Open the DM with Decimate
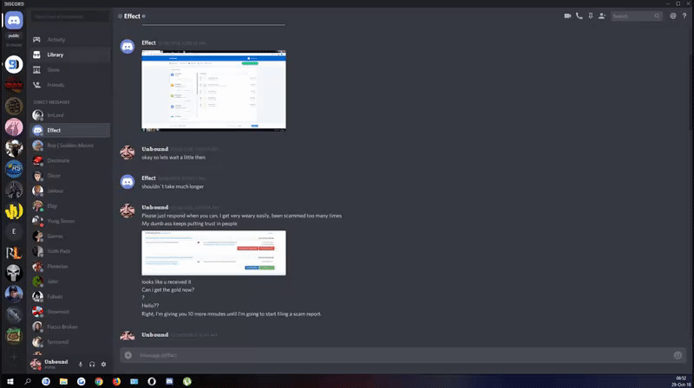This screenshot has width=694, height=388. [70, 160]
